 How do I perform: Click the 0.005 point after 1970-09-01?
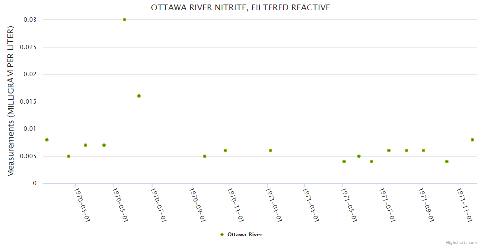[x=205, y=156]
